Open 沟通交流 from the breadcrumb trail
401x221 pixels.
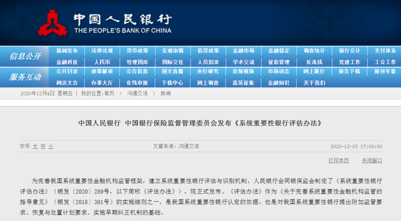138,94
